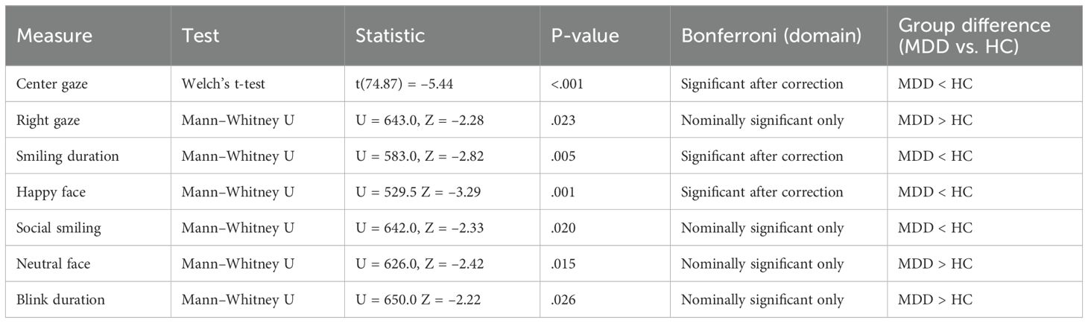Click the U = 626.0 statistic cell

[422, 264]
